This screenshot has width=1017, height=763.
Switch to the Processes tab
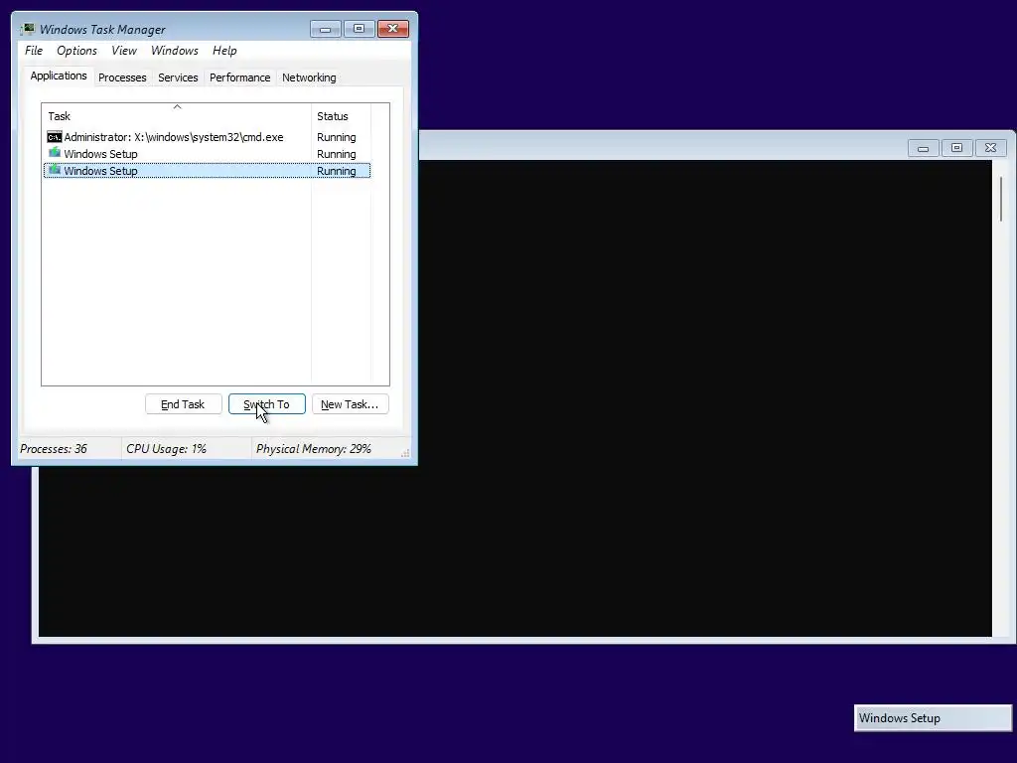(122, 77)
